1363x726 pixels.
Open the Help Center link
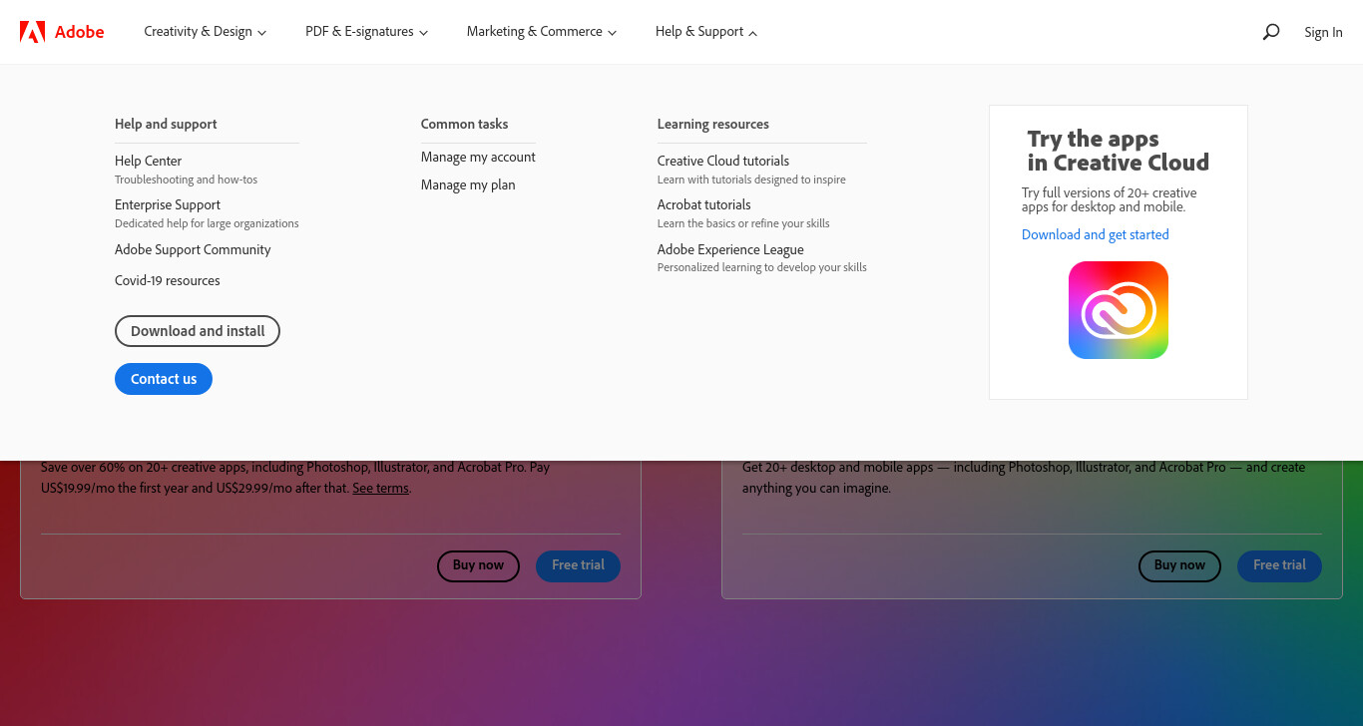tap(148, 161)
